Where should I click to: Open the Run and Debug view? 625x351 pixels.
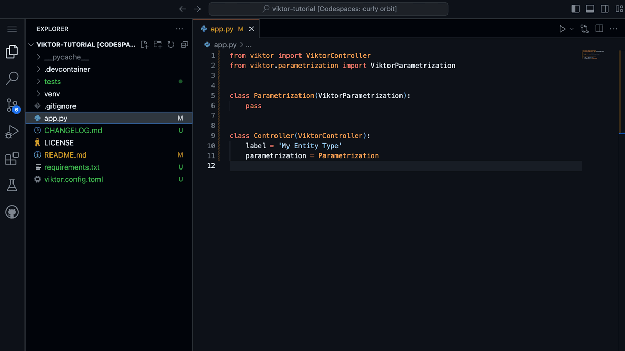(x=12, y=132)
